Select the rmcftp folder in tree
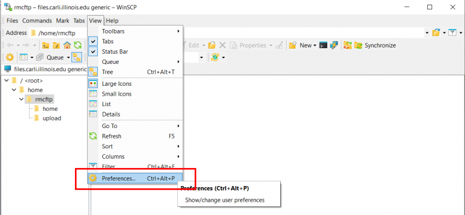Viewport: 465px width, 215px height. coord(40,99)
